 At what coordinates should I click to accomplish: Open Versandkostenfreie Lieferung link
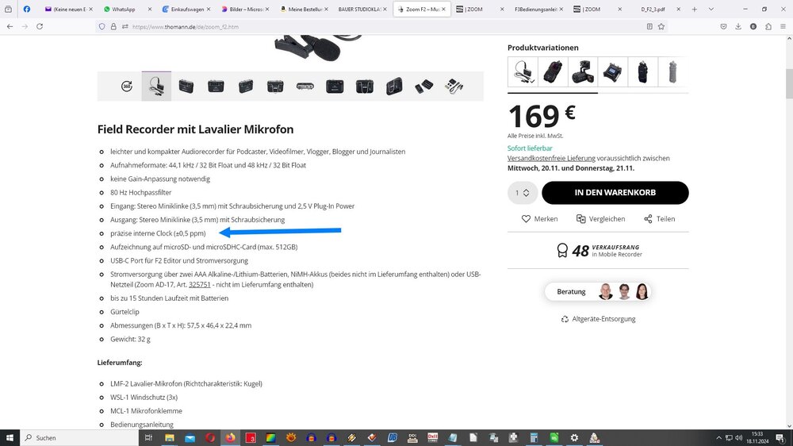tap(551, 158)
